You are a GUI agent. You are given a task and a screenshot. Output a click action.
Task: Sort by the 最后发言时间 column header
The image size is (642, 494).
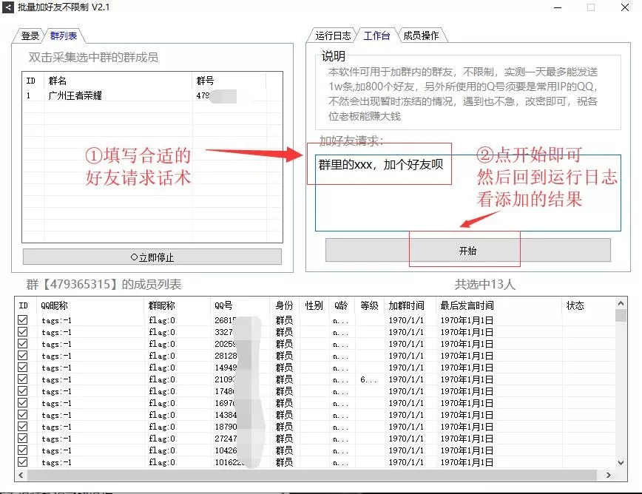tap(467, 305)
